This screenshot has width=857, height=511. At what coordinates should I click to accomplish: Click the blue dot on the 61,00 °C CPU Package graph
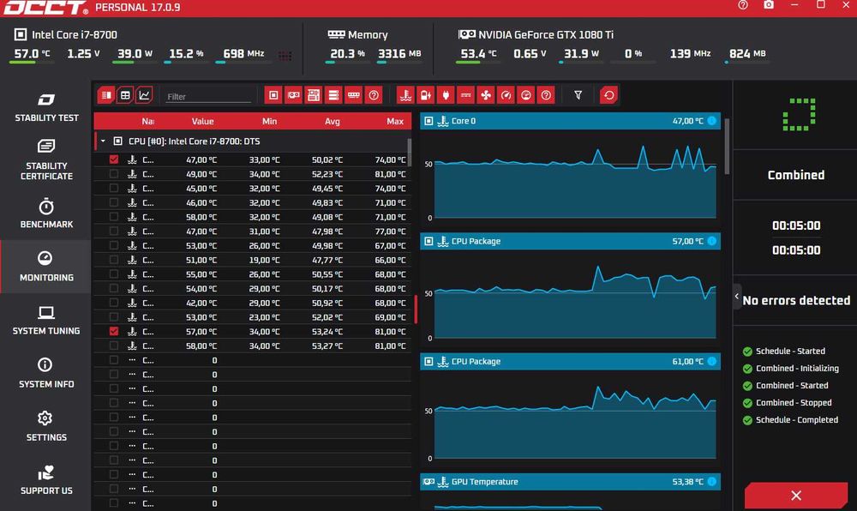click(x=711, y=361)
